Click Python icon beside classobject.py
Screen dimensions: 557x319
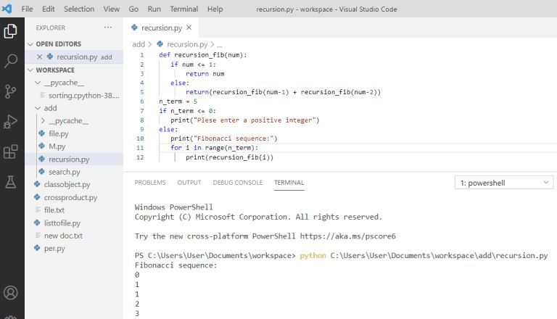[37, 184]
